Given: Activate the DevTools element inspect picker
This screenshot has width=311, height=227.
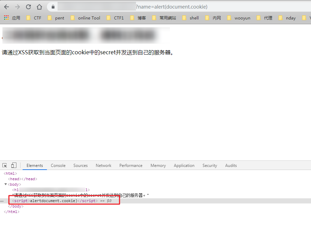Looking at the screenshot, I should coord(5,166).
